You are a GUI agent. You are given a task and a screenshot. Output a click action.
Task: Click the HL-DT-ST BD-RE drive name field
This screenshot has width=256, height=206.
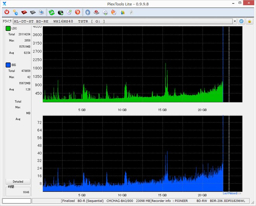tap(123, 21)
